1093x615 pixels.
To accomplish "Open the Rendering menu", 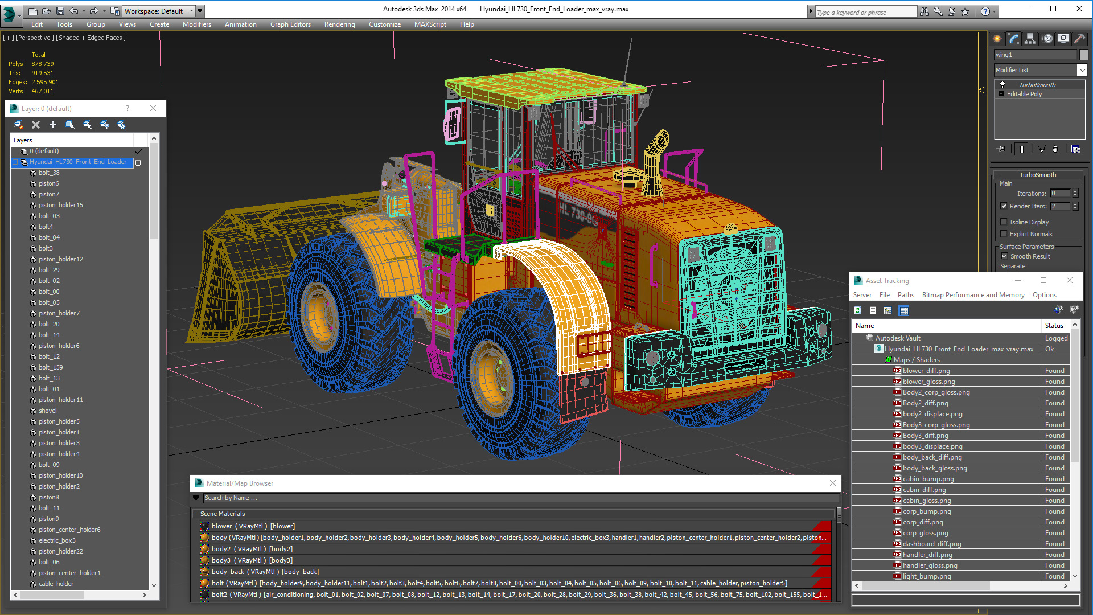I will (340, 24).
